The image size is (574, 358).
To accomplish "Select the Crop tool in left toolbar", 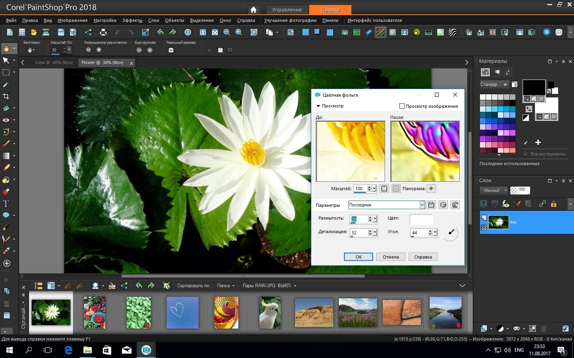I will pyautogui.click(x=6, y=96).
